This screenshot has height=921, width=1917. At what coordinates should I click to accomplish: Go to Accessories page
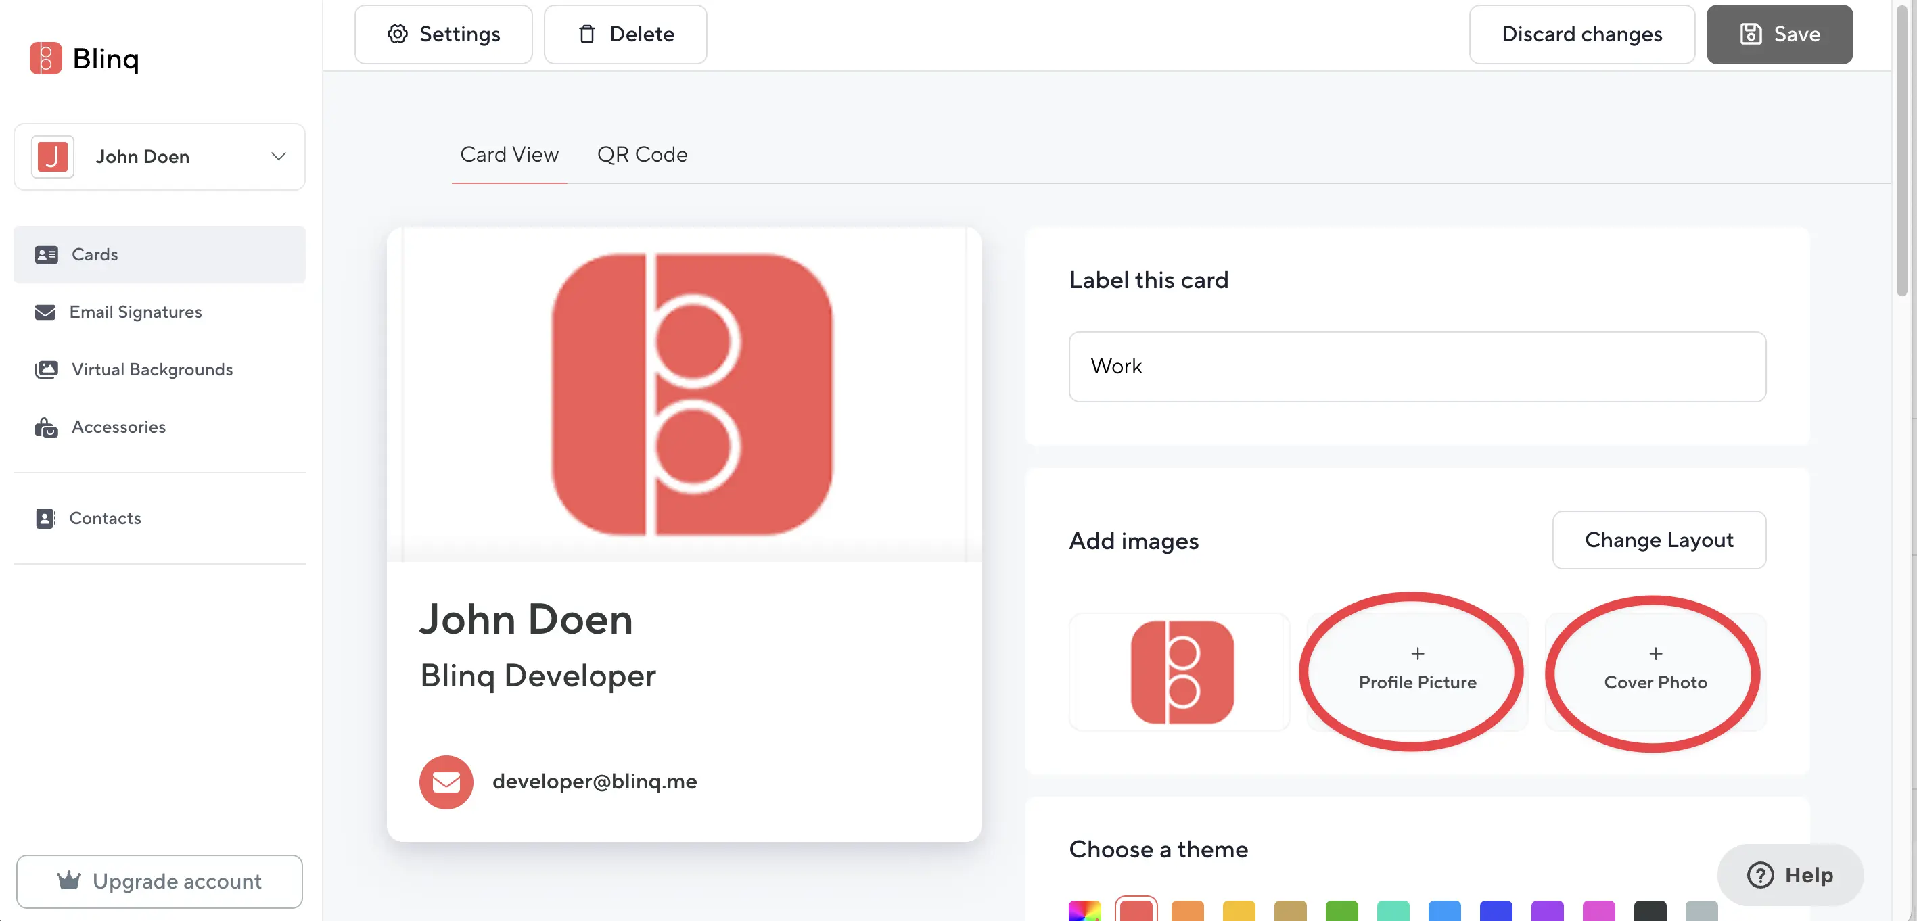(x=118, y=427)
